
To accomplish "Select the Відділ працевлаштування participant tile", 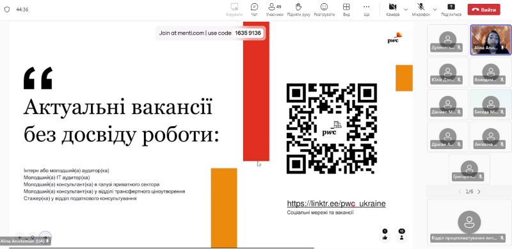I will 469,222.
